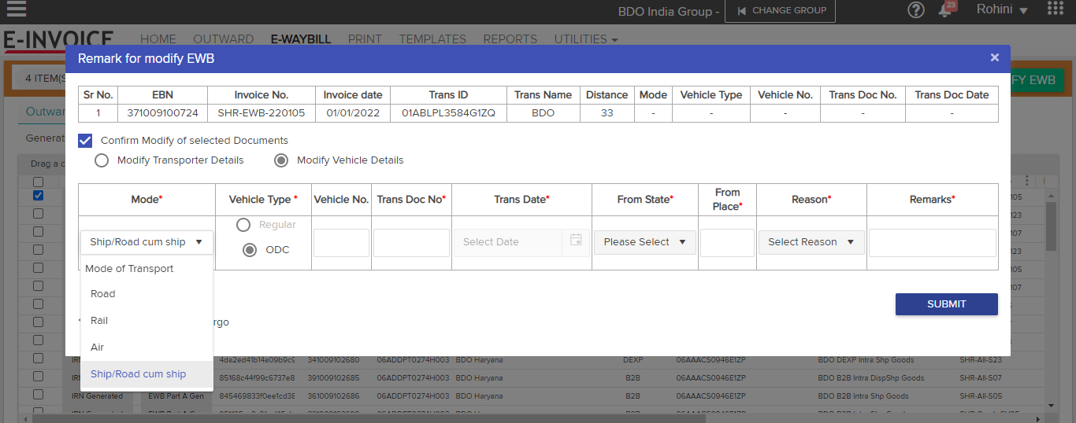
Task: Click invoice date 01/01/2022 cell
Action: coord(353,113)
